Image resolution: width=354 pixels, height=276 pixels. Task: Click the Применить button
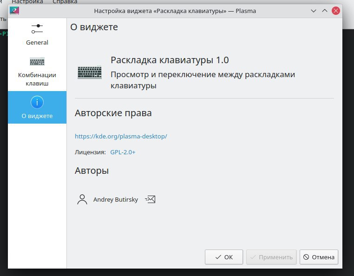[x=271, y=257]
